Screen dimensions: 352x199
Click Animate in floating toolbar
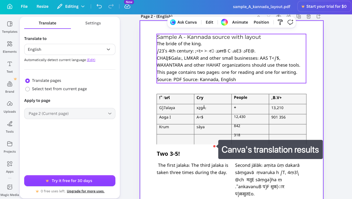(240, 22)
